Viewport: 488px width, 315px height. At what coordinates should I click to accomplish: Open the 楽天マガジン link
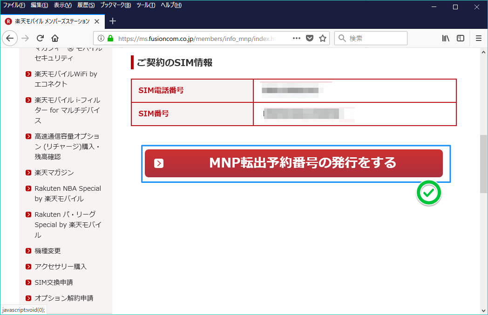coord(54,173)
